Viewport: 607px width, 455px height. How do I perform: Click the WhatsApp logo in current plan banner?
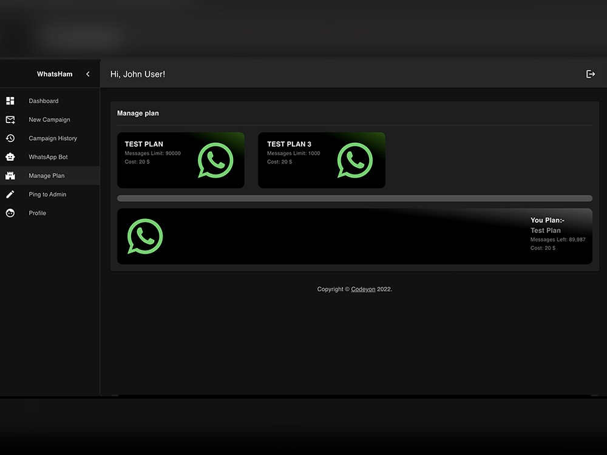145,237
